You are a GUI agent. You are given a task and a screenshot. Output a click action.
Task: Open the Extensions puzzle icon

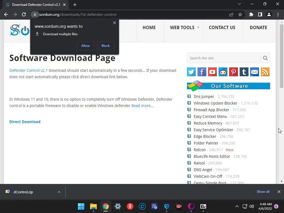251,14
